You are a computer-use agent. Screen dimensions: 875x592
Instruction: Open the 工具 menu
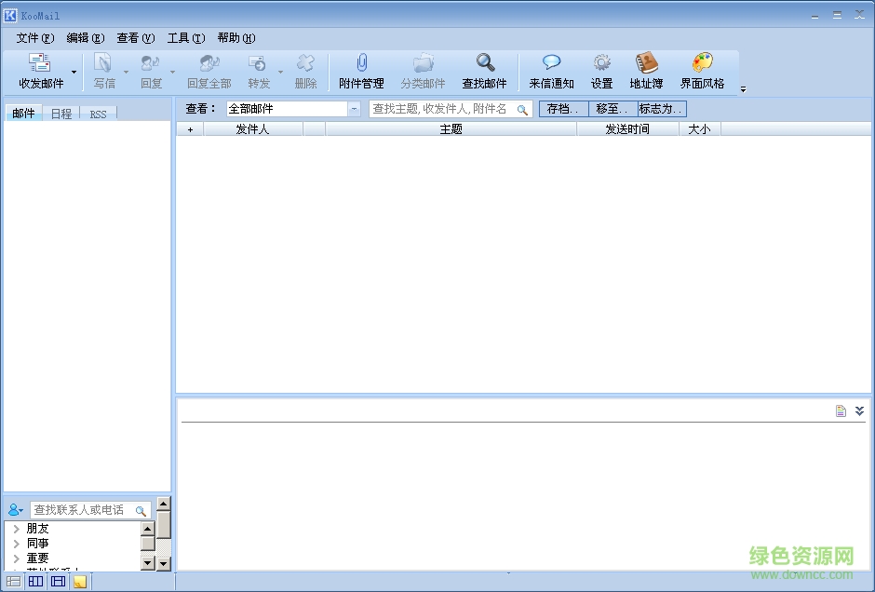coord(185,38)
